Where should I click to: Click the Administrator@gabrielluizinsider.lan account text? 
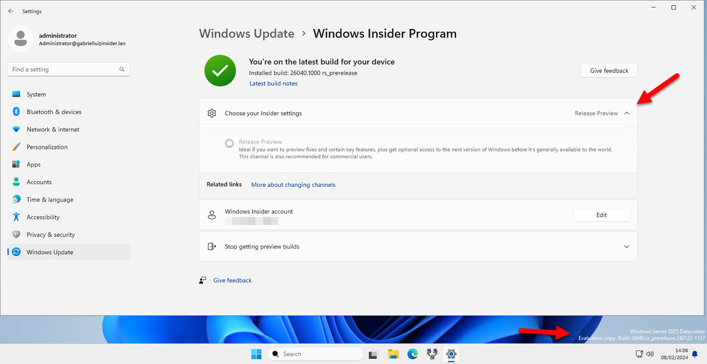click(x=82, y=44)
